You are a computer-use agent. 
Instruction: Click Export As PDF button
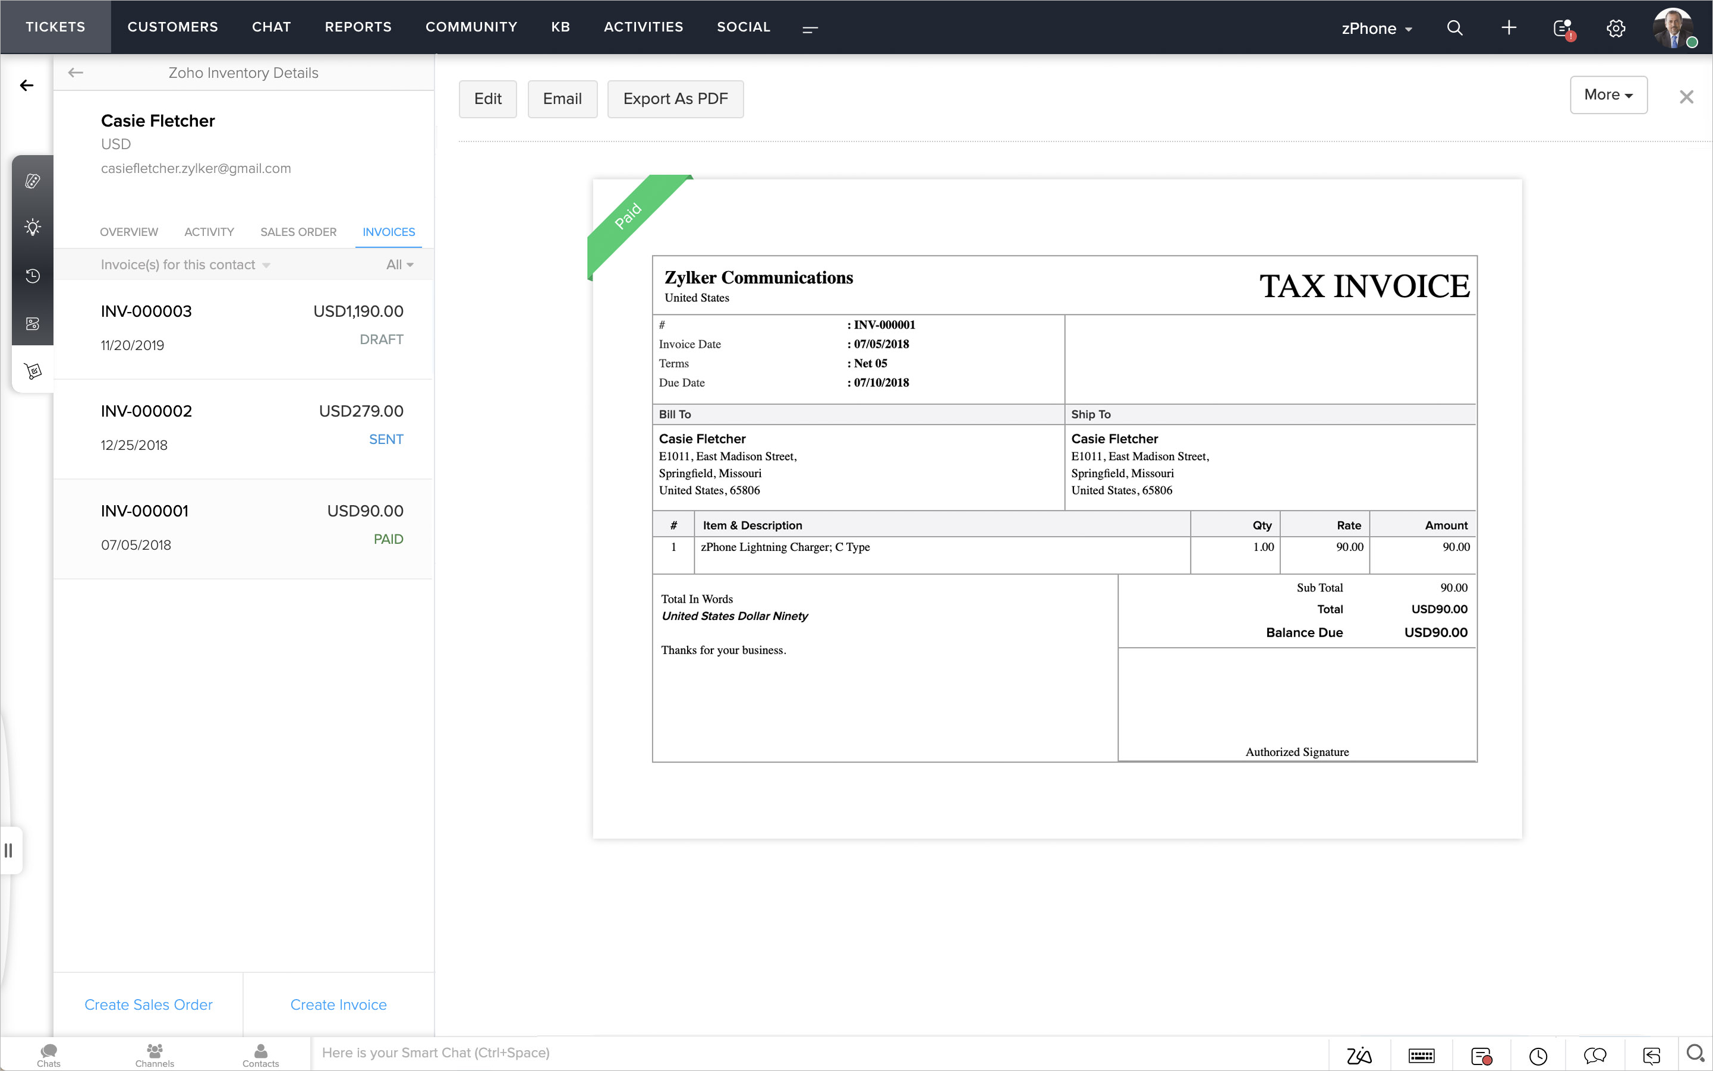click(x=675, y=99)
